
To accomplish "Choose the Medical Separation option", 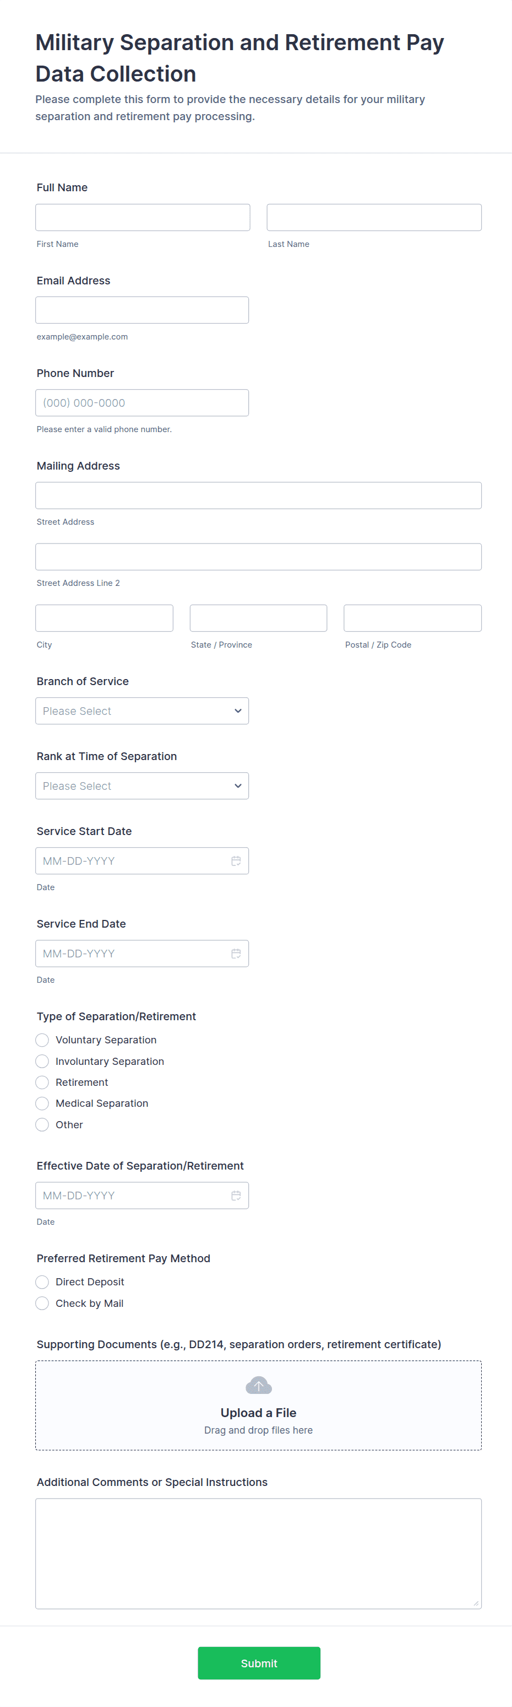I will (x=42, y=1103).
